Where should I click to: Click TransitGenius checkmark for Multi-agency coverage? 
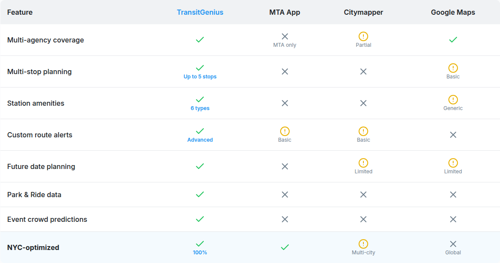pyautogui.click(x=200, y=40)
